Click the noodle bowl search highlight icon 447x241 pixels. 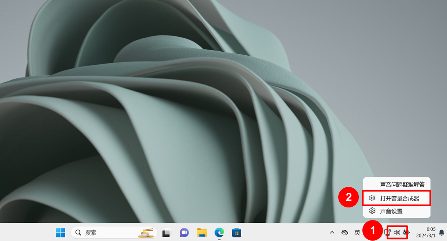146,233
